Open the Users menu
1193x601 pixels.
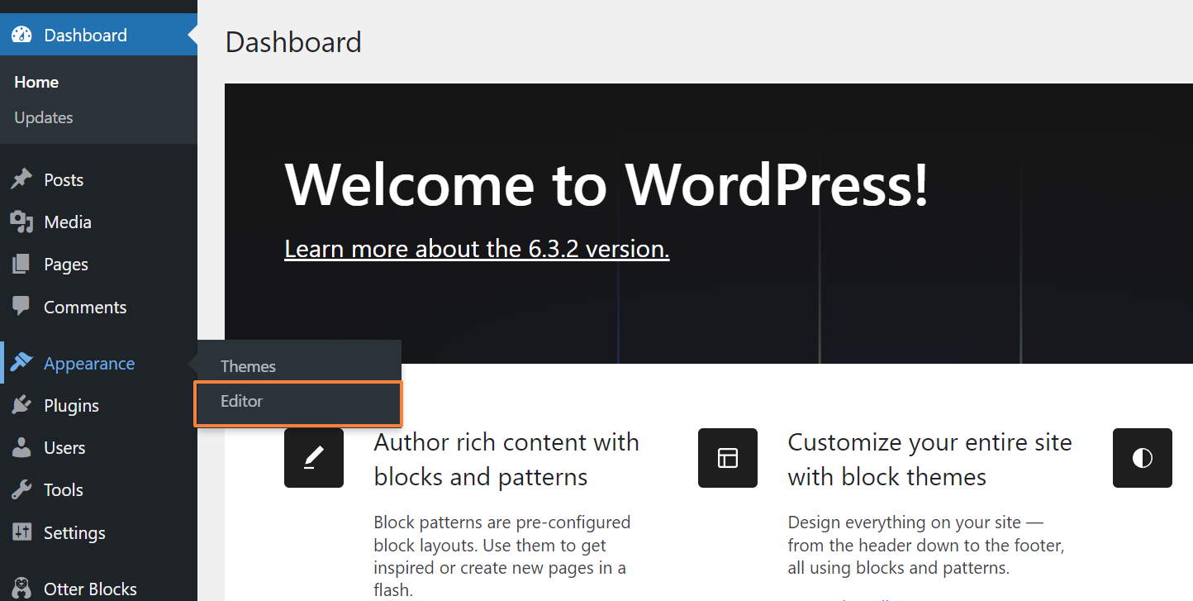click(x=98, y=447)
